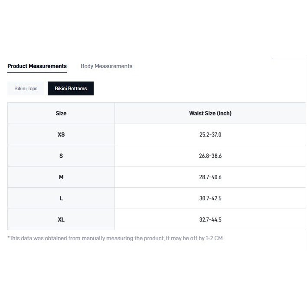Select the Bikini Tops button

click(26, 88)
